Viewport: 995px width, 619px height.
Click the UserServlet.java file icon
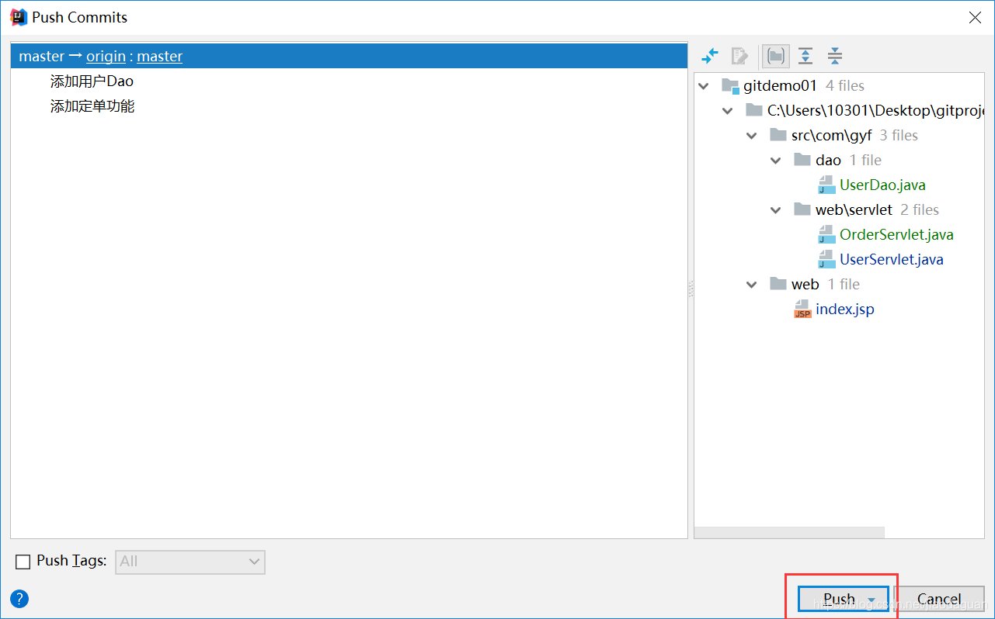click(x=826, y=259)
